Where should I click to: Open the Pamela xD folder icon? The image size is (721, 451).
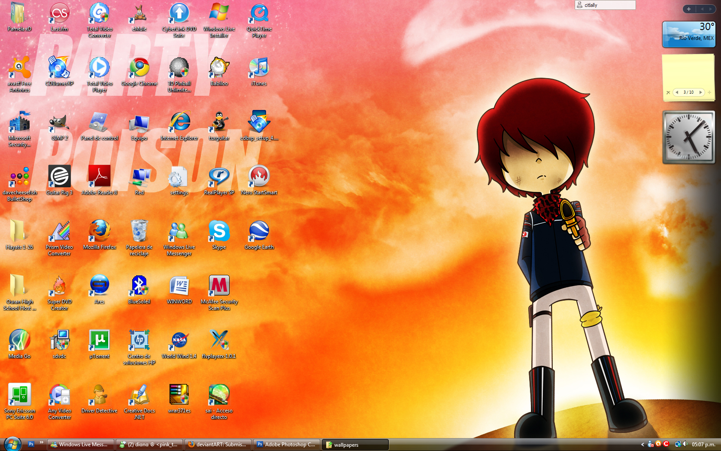(19, 17)
